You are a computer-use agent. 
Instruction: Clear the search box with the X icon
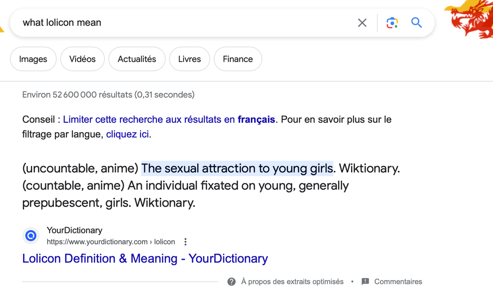click(362, 23)
